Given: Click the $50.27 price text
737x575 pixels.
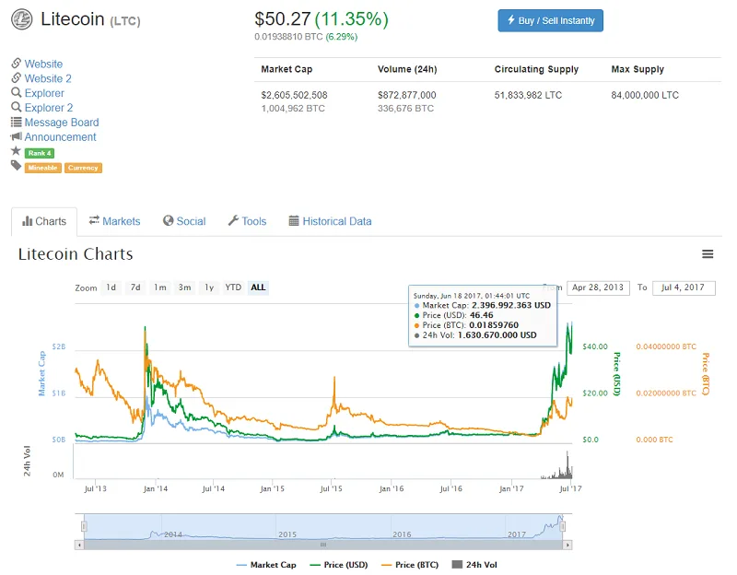Looking at the screenshot, I should coord(283,18).
